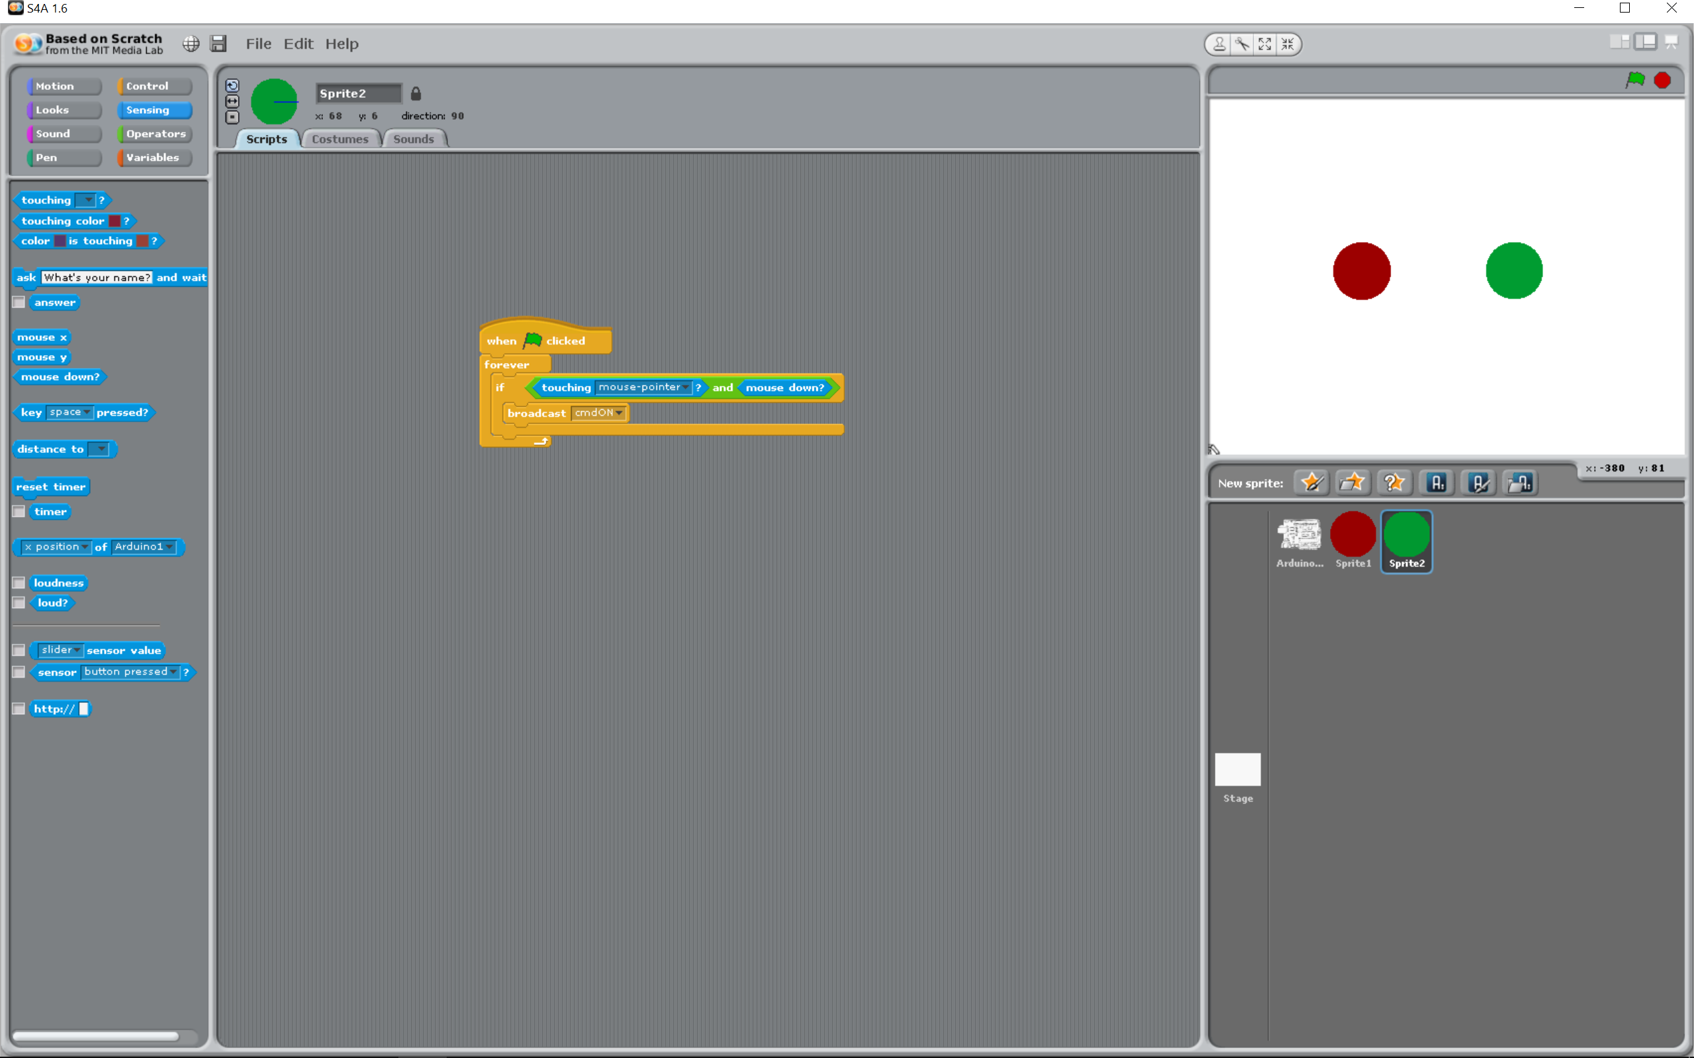The width and height of the screenshot is (1694, 1058).
Task: Select the Stage thumbnail
Action: [1237, 778]
